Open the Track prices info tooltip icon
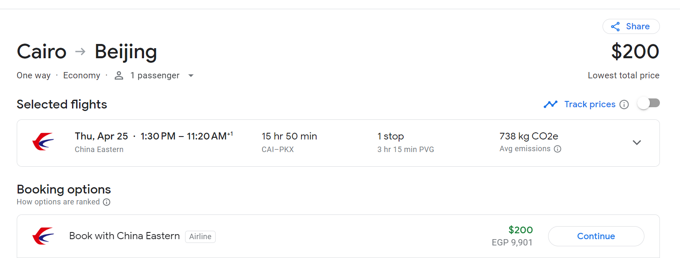The height and width of the screenshot is (258, 680). (x=624, y=105)
